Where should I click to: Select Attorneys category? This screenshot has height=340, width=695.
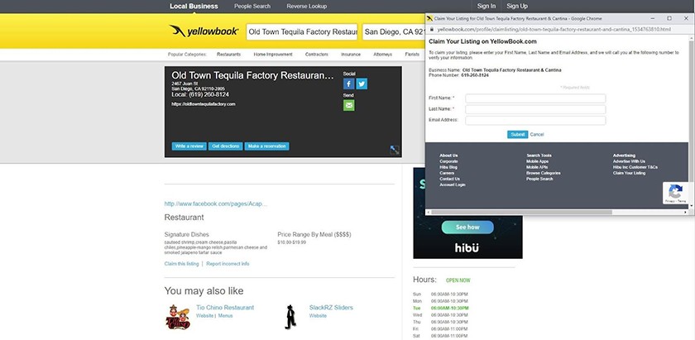pyautogui.click(x=382, y=55)
